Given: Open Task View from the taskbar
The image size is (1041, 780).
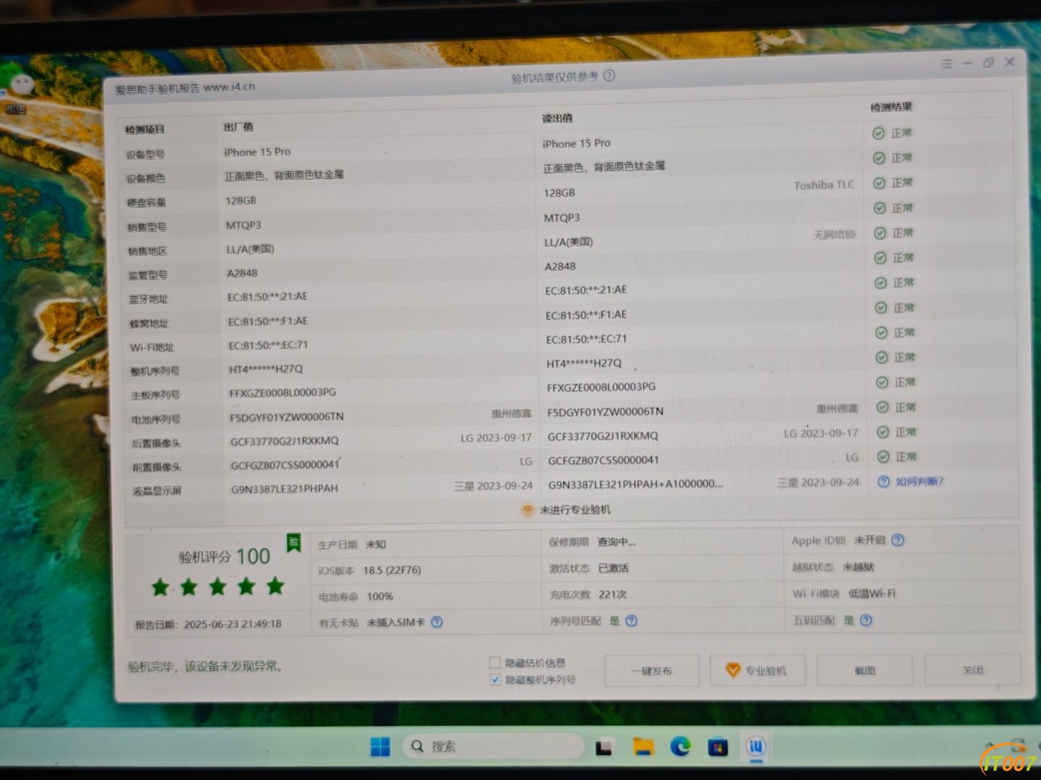Looking at the screenshot, I should 604,747.
